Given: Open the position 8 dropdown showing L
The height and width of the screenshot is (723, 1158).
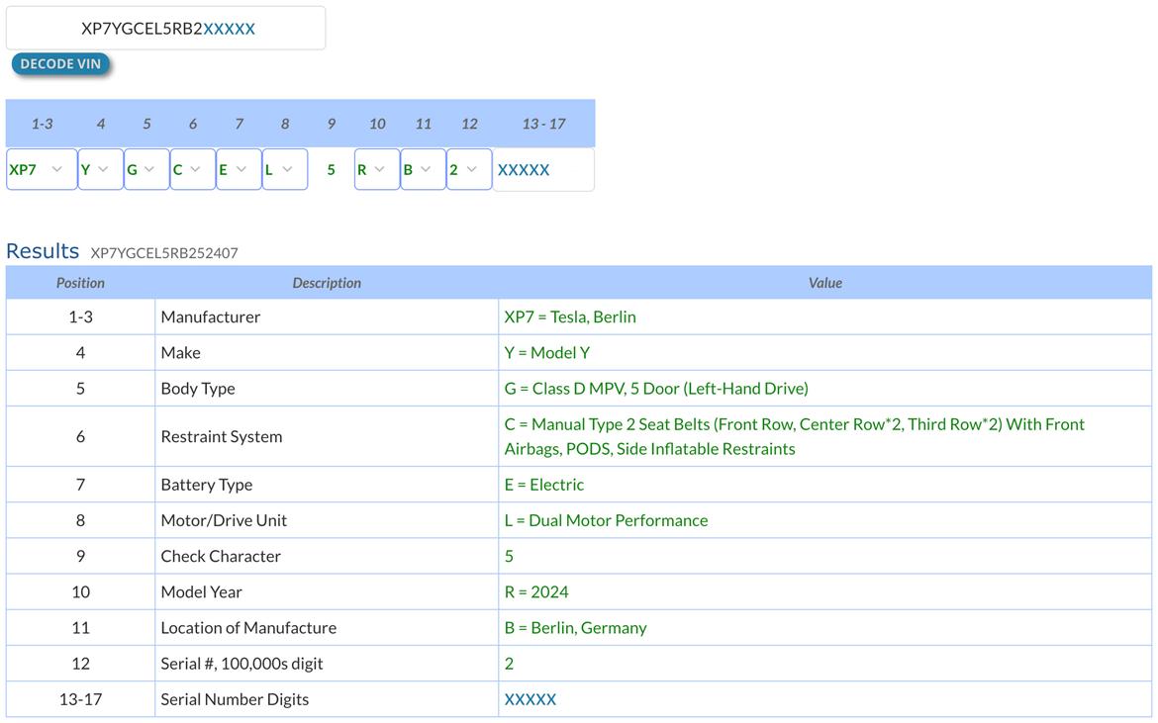Looking at the screenshot, I should pos(284,169).
